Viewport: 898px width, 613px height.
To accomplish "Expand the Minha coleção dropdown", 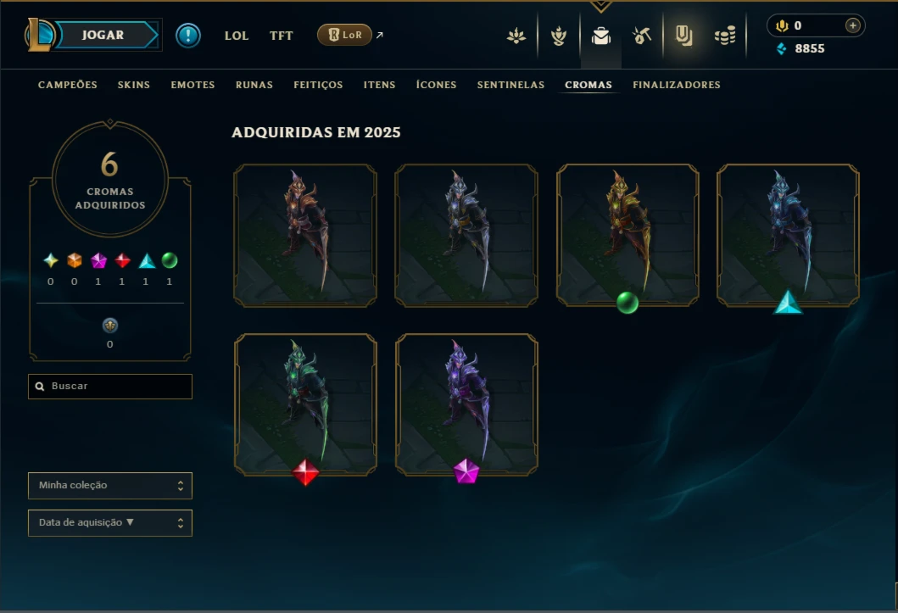I will [110, 485].
